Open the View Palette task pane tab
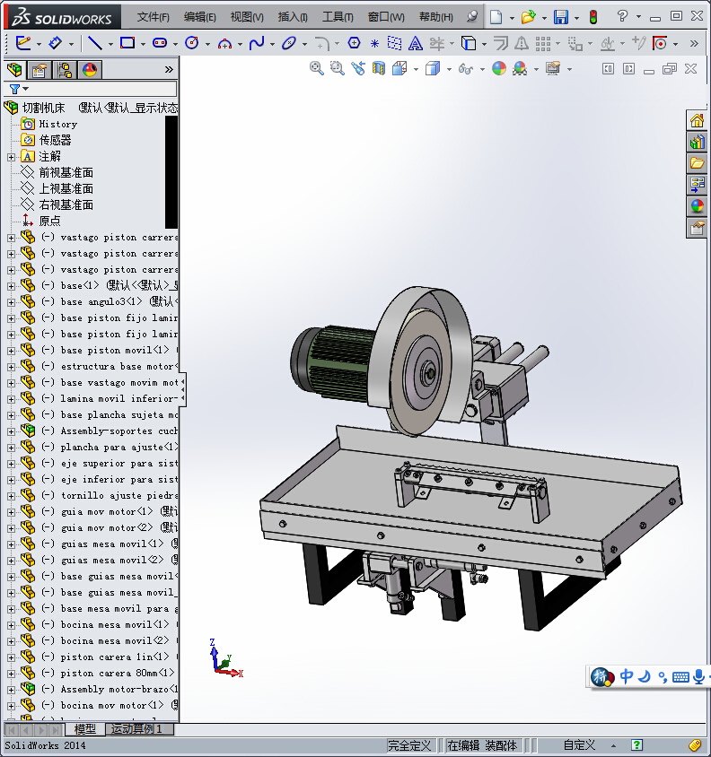The image size is (711, 757). [x=697, y=185]
